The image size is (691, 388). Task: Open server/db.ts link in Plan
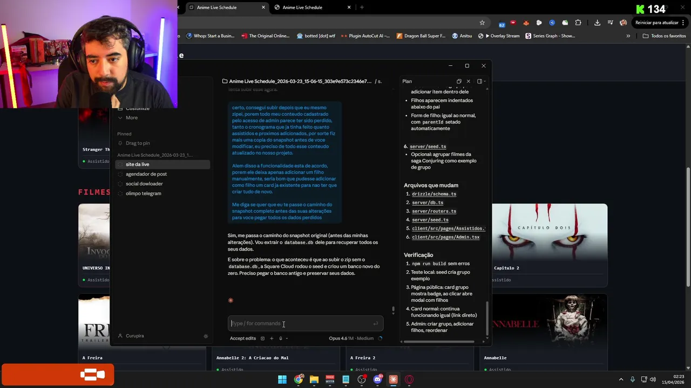pos(428,203)
